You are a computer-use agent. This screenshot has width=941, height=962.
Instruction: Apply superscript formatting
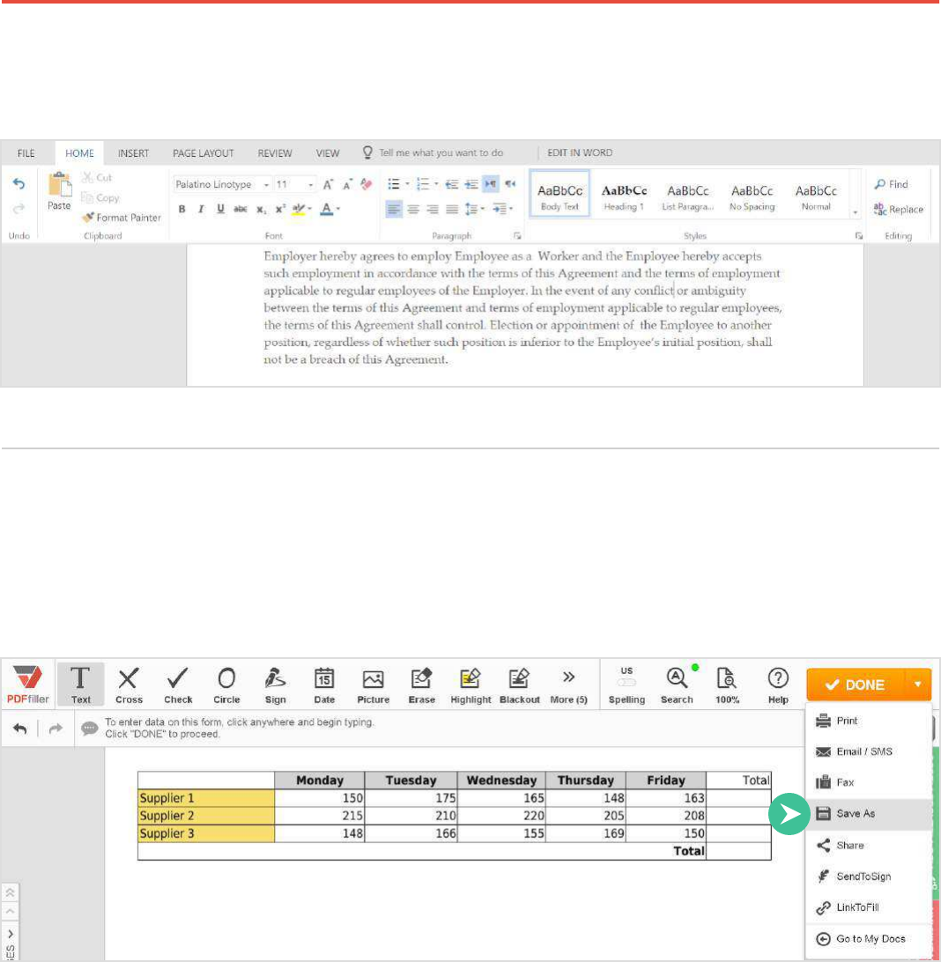[x=279, y=209]
